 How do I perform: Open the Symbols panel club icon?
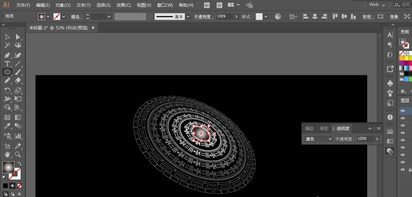390,83
